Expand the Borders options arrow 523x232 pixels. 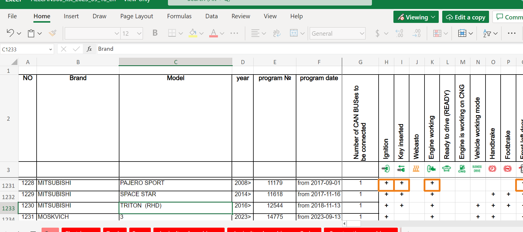coord(181,34)
